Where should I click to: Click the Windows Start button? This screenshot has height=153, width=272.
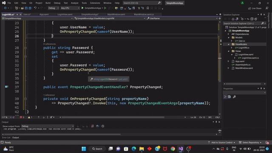pyautogui.click(x=84, y=149)
